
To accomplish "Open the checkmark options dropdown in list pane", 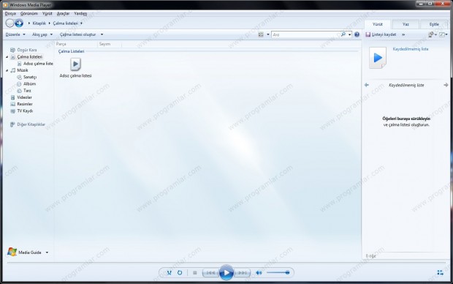I will pyautogui.click(x=444, y=34).
